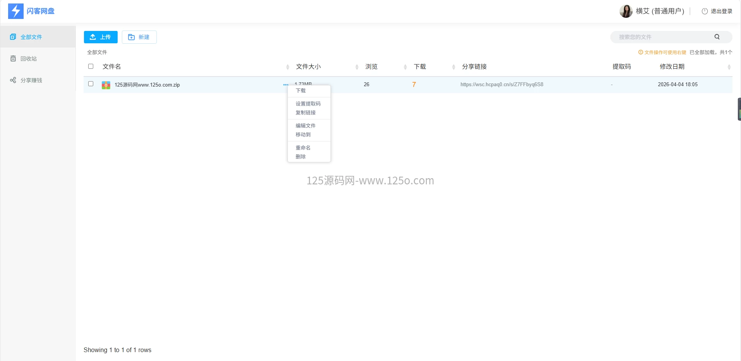Open the file's share link URL
The image size is (741, 361).
(x=501, y=85)
